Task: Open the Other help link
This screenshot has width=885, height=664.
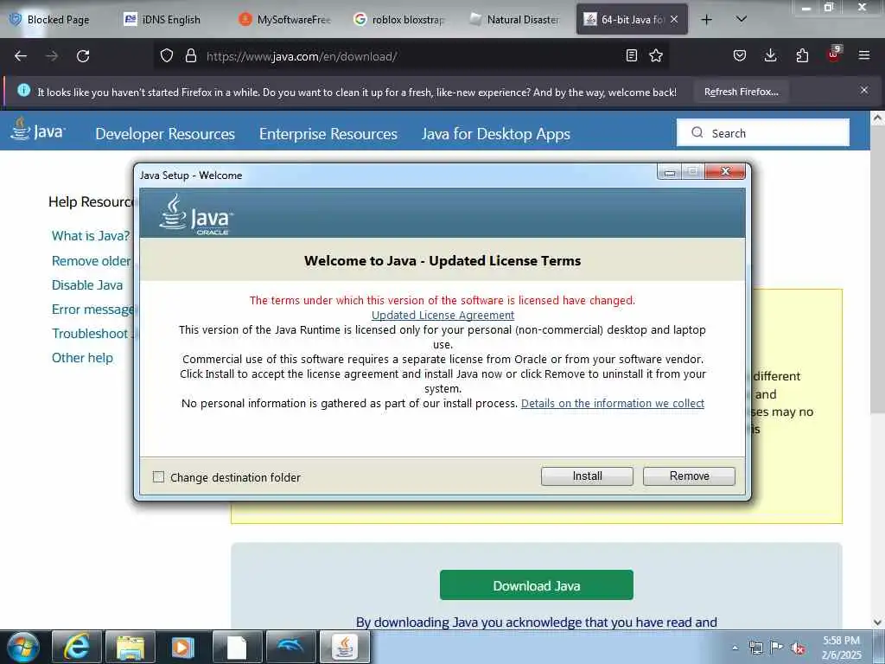Action: coord(82,358)
